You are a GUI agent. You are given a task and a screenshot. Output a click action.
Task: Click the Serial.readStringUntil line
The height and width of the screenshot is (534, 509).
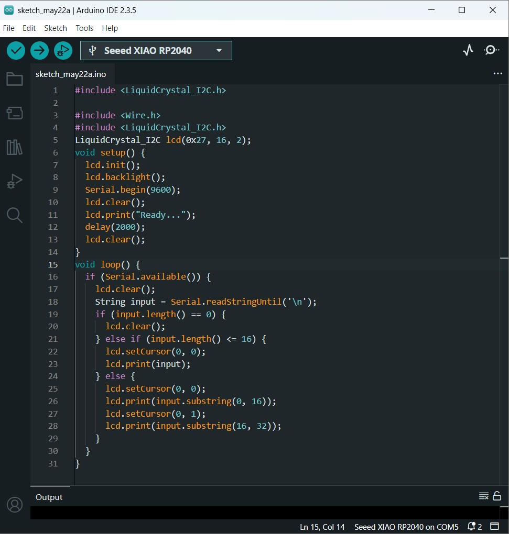tap(205, 302)
